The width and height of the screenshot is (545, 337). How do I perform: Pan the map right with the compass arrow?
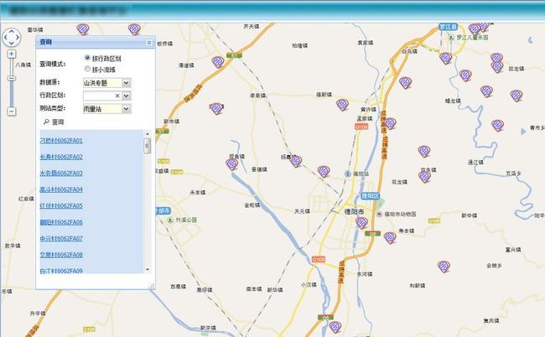click(18, 37)
